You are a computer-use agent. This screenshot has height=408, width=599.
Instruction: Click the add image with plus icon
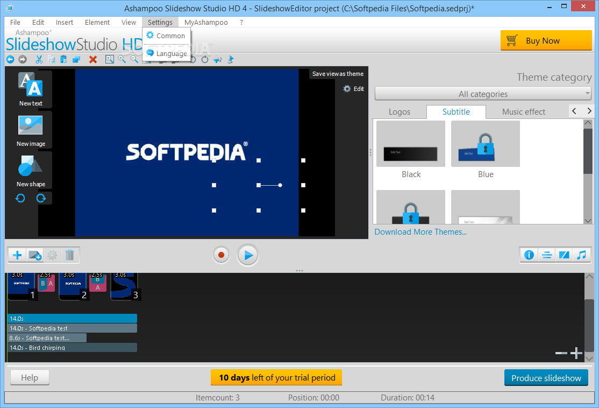(35, 255)
